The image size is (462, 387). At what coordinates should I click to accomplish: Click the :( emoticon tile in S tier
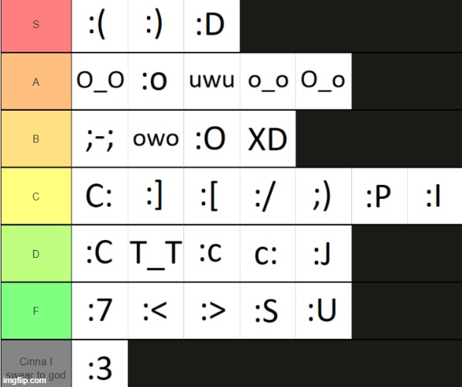coord(100,26)
